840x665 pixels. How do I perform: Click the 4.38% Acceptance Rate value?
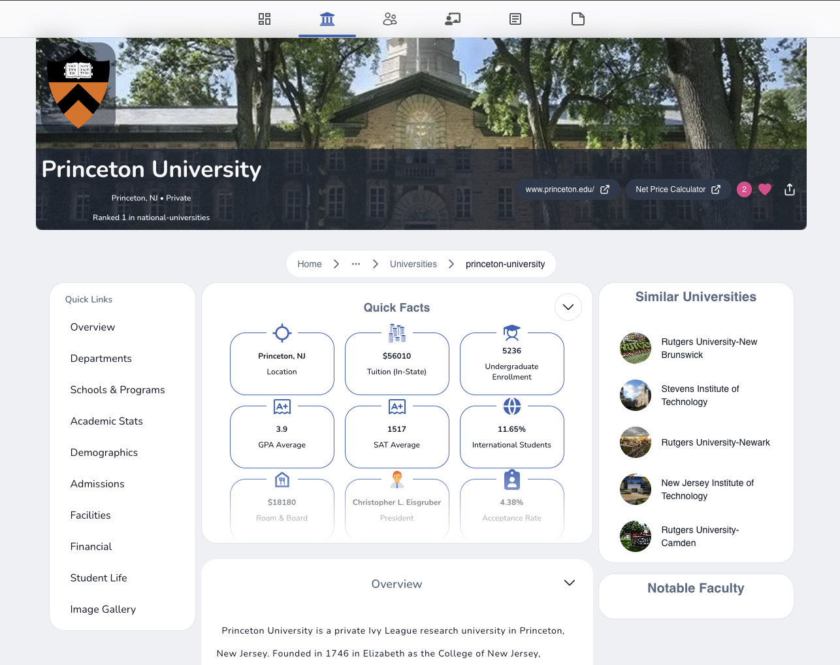[x=512, y=502]
